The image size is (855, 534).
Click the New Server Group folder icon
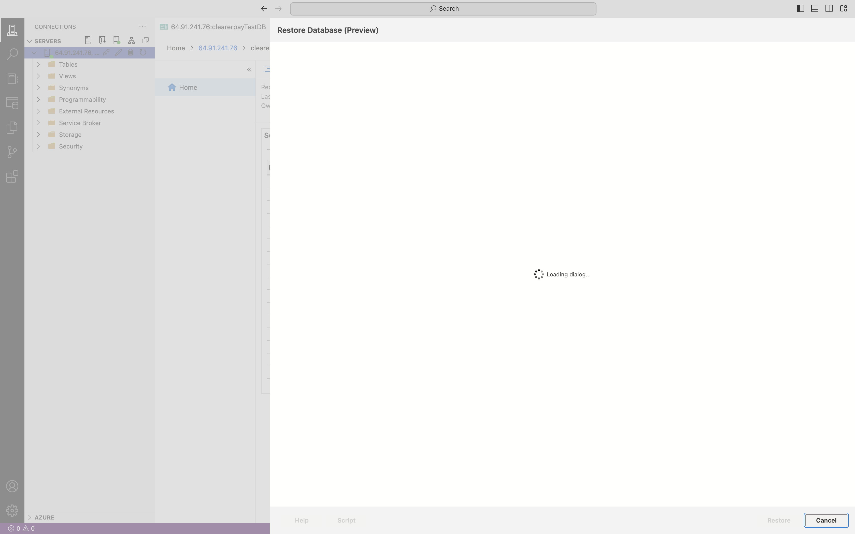click(103, 41)
